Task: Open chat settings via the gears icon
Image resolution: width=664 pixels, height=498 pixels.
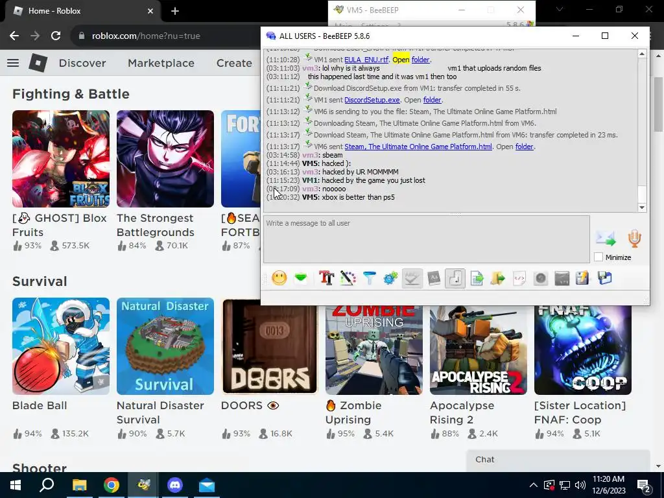Action: coord(390,278)
